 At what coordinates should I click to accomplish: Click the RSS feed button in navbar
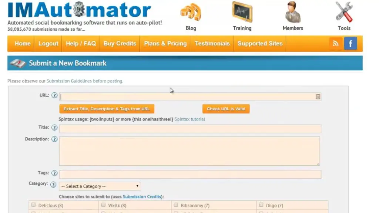[x=335, y=44]
